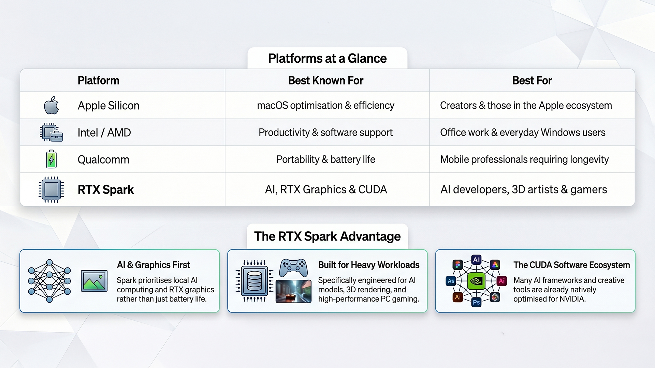Click AI developers, 3D artists & gamers
The height and width of the screenshot is (368, 655).
[524, 189]
